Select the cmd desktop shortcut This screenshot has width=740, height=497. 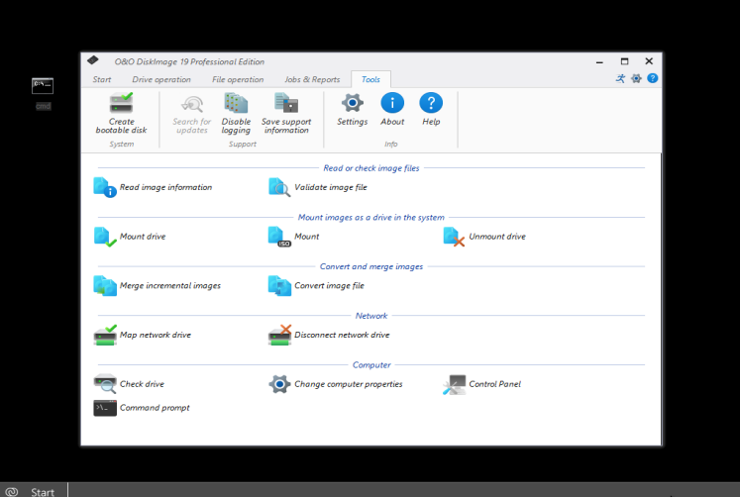pos(43,93)
